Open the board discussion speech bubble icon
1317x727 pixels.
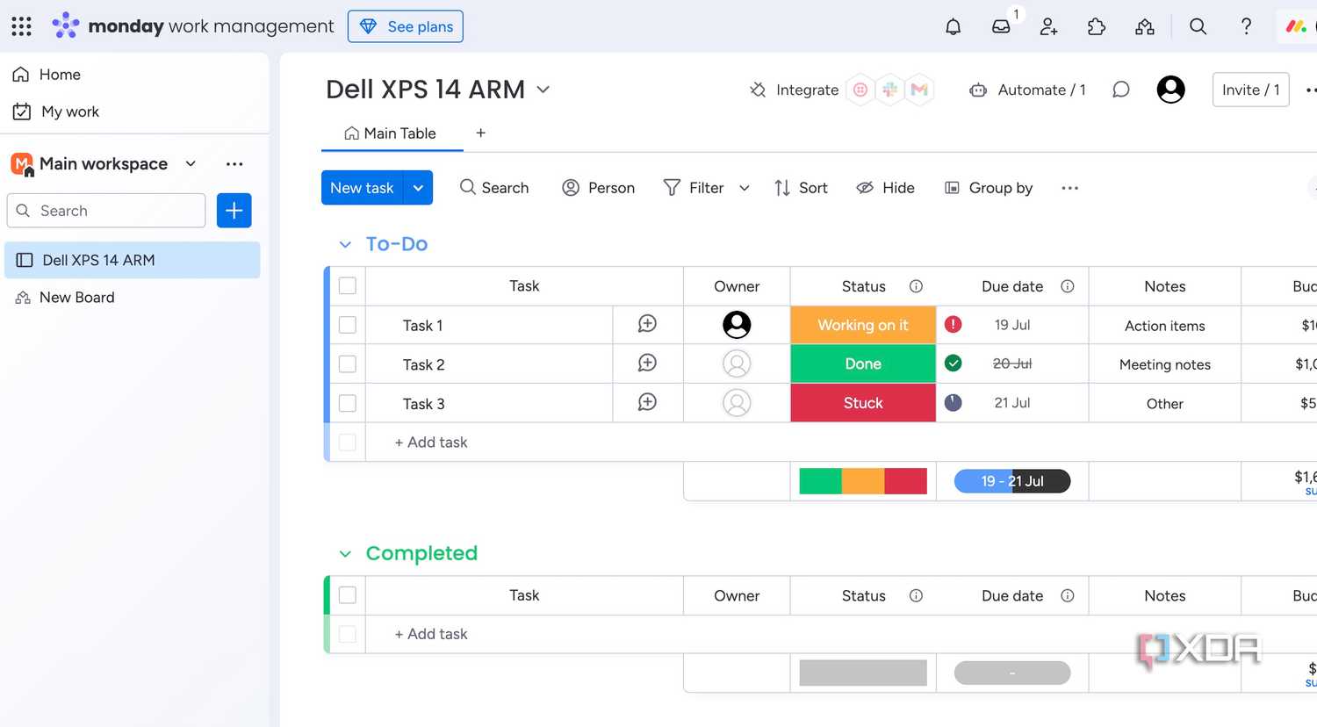click(1121, 90)
